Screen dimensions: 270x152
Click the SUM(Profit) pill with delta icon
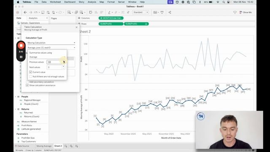pyautogui.click(x=136, y=24)
